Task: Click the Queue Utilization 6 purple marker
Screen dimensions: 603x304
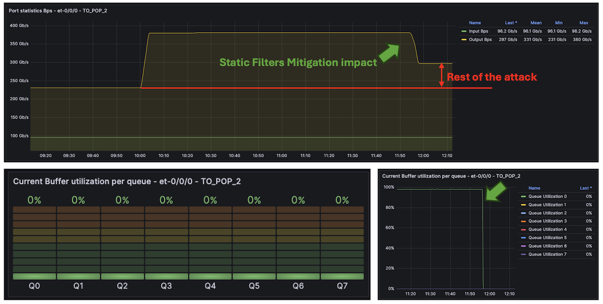Action: point(524,246)
